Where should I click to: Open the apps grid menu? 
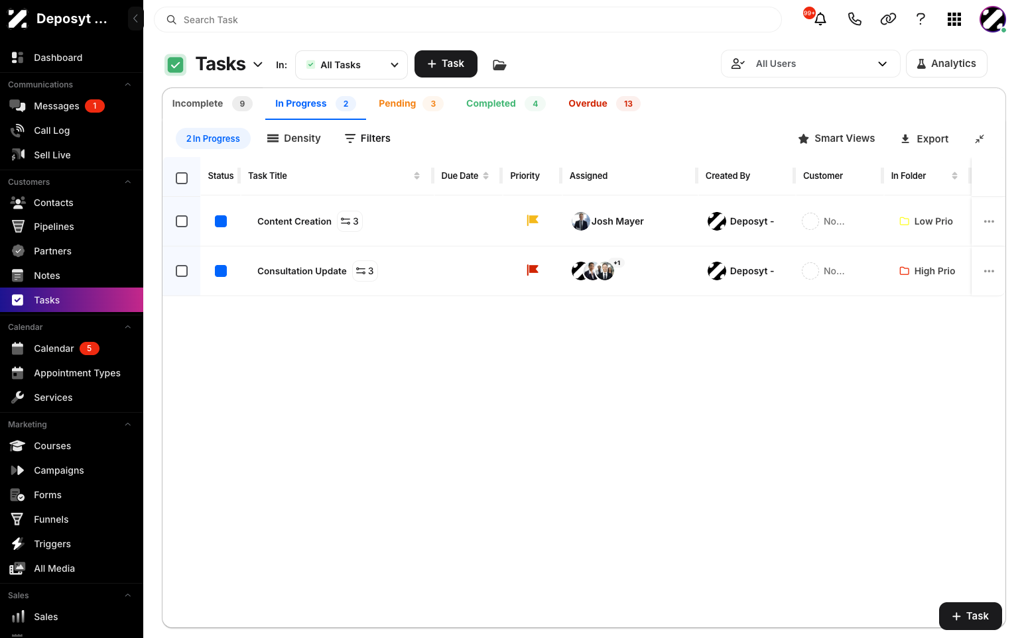point(954,19)
